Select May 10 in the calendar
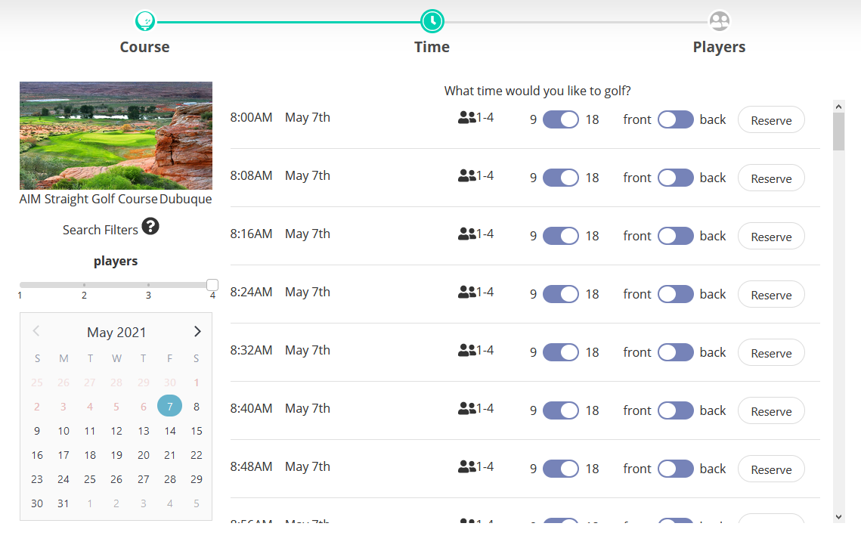Viewport: 861px width, 545px height. click(63, 431)
